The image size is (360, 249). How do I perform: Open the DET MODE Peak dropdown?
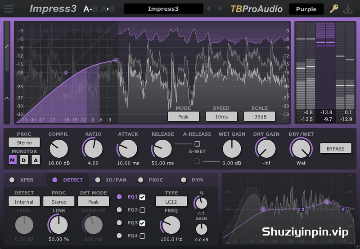(x=94, y=201)
